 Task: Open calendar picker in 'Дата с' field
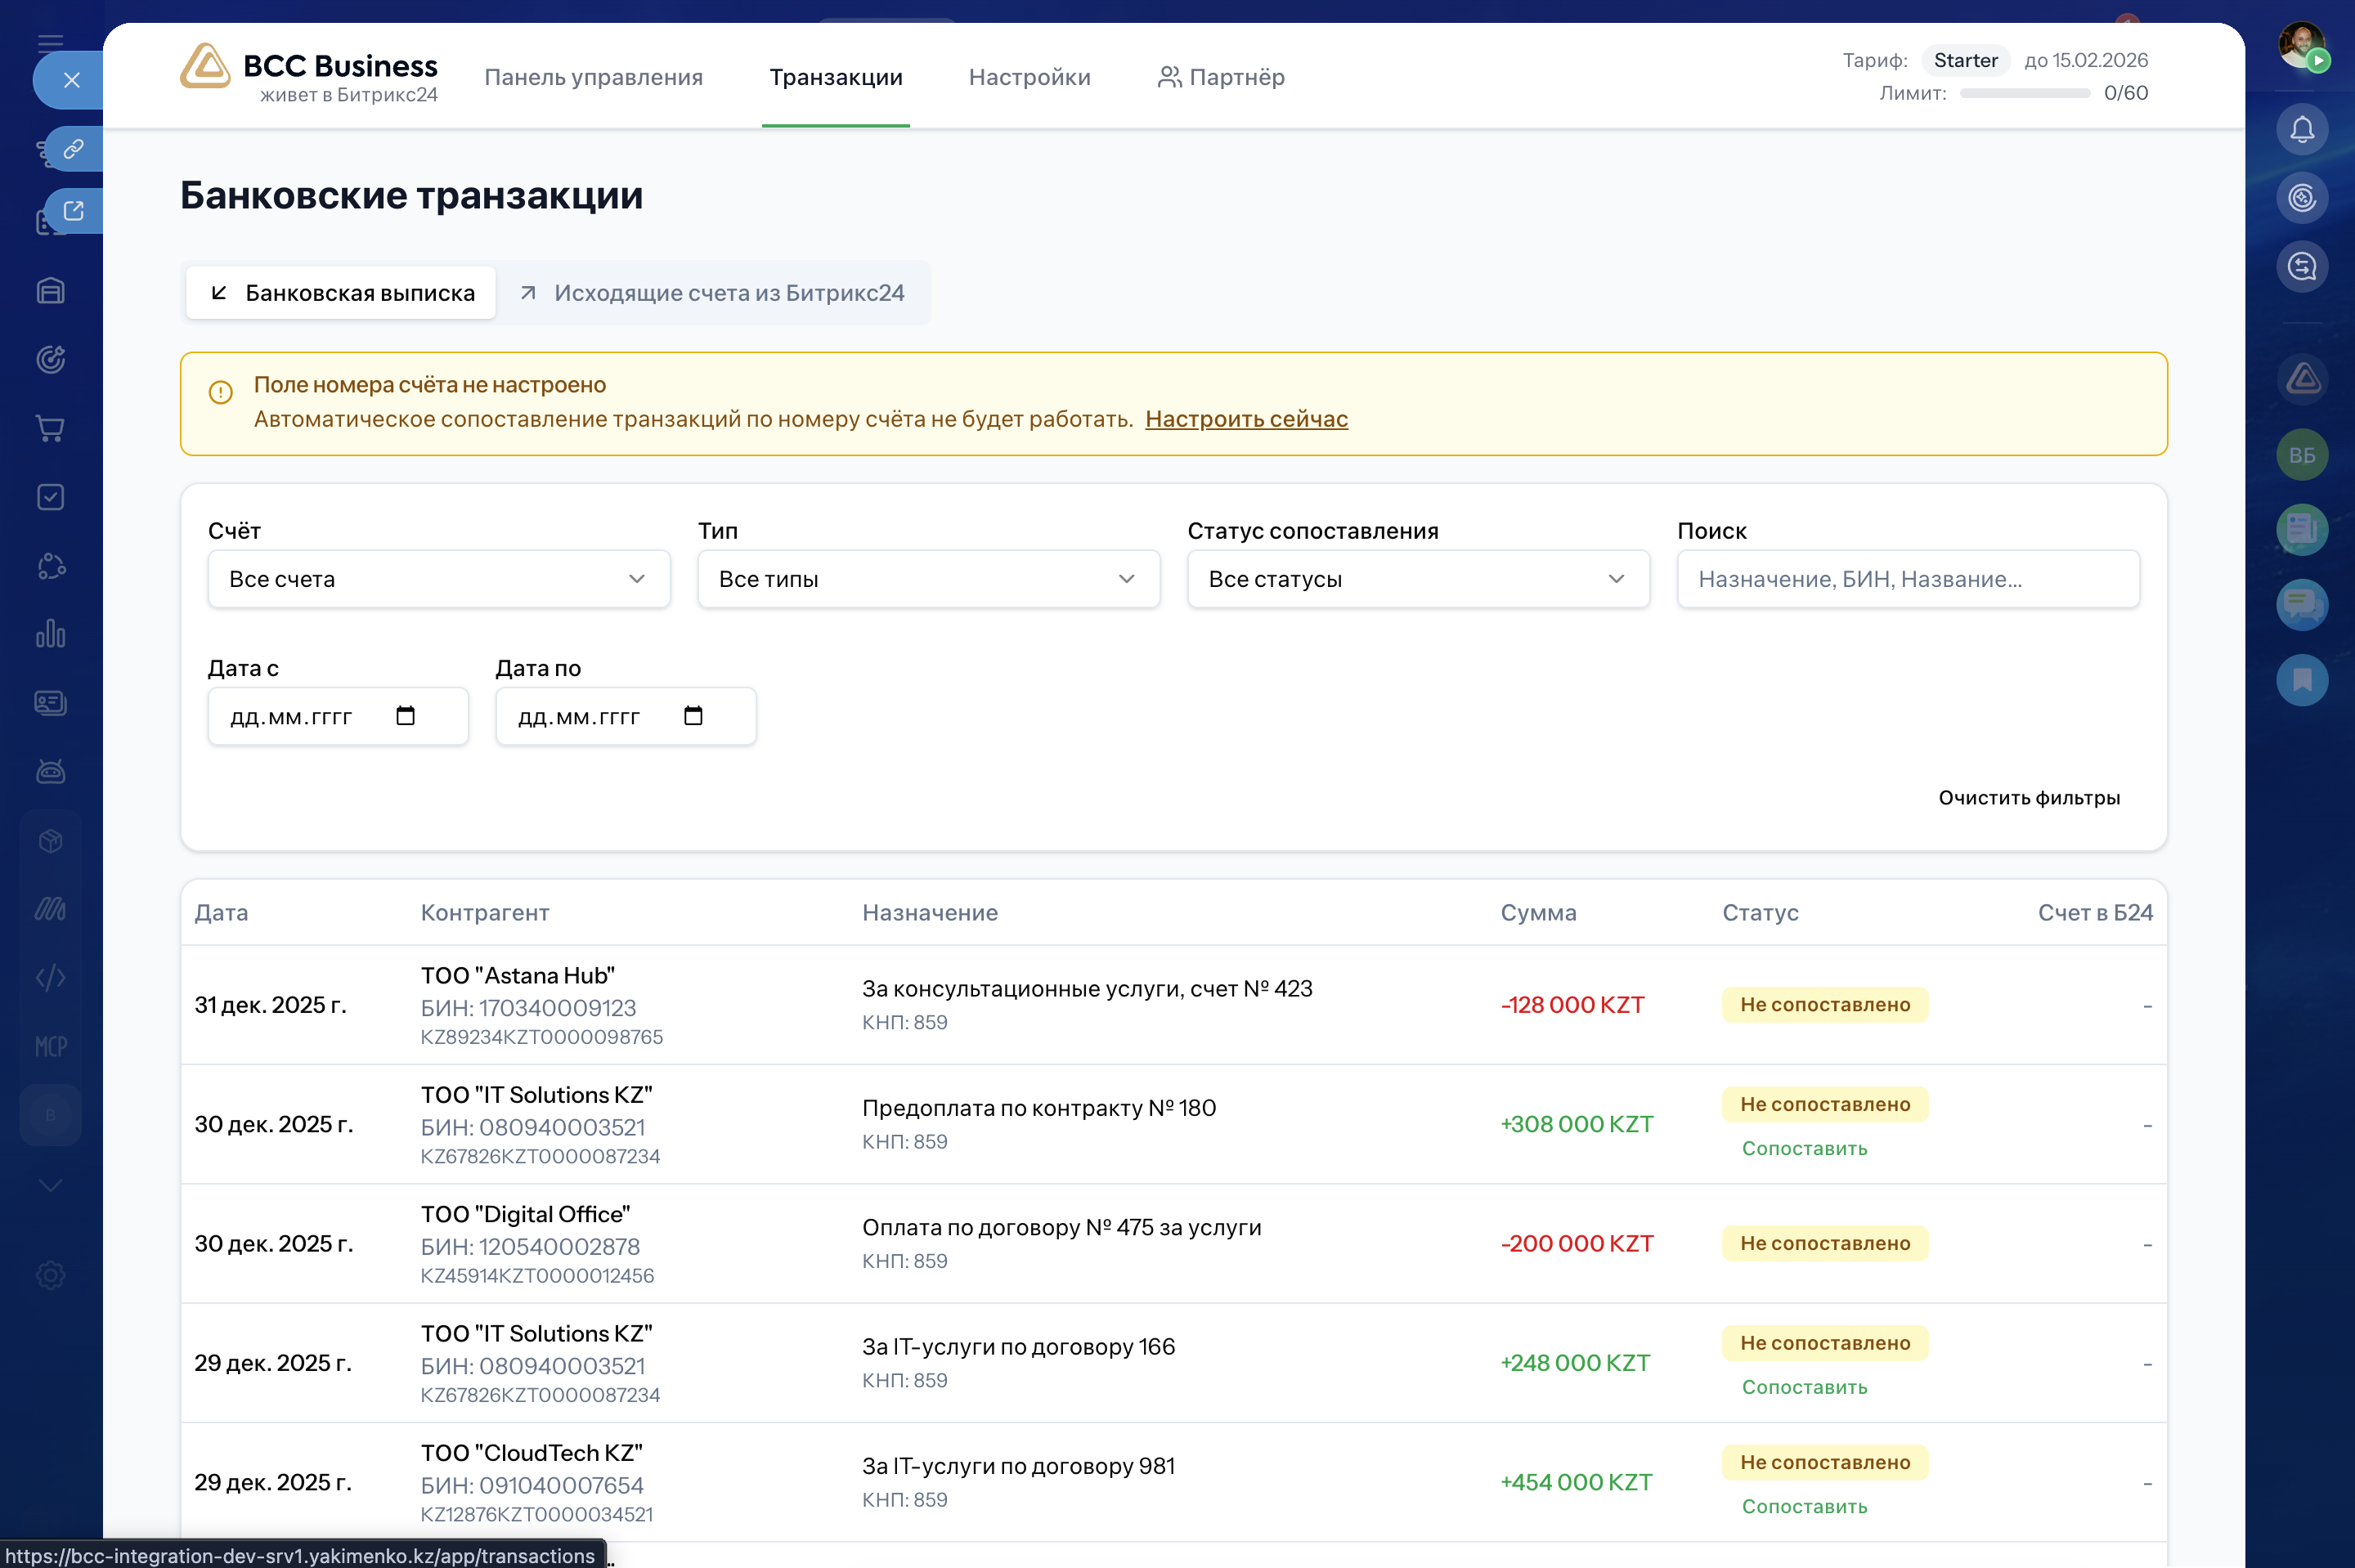coord(405,716)
